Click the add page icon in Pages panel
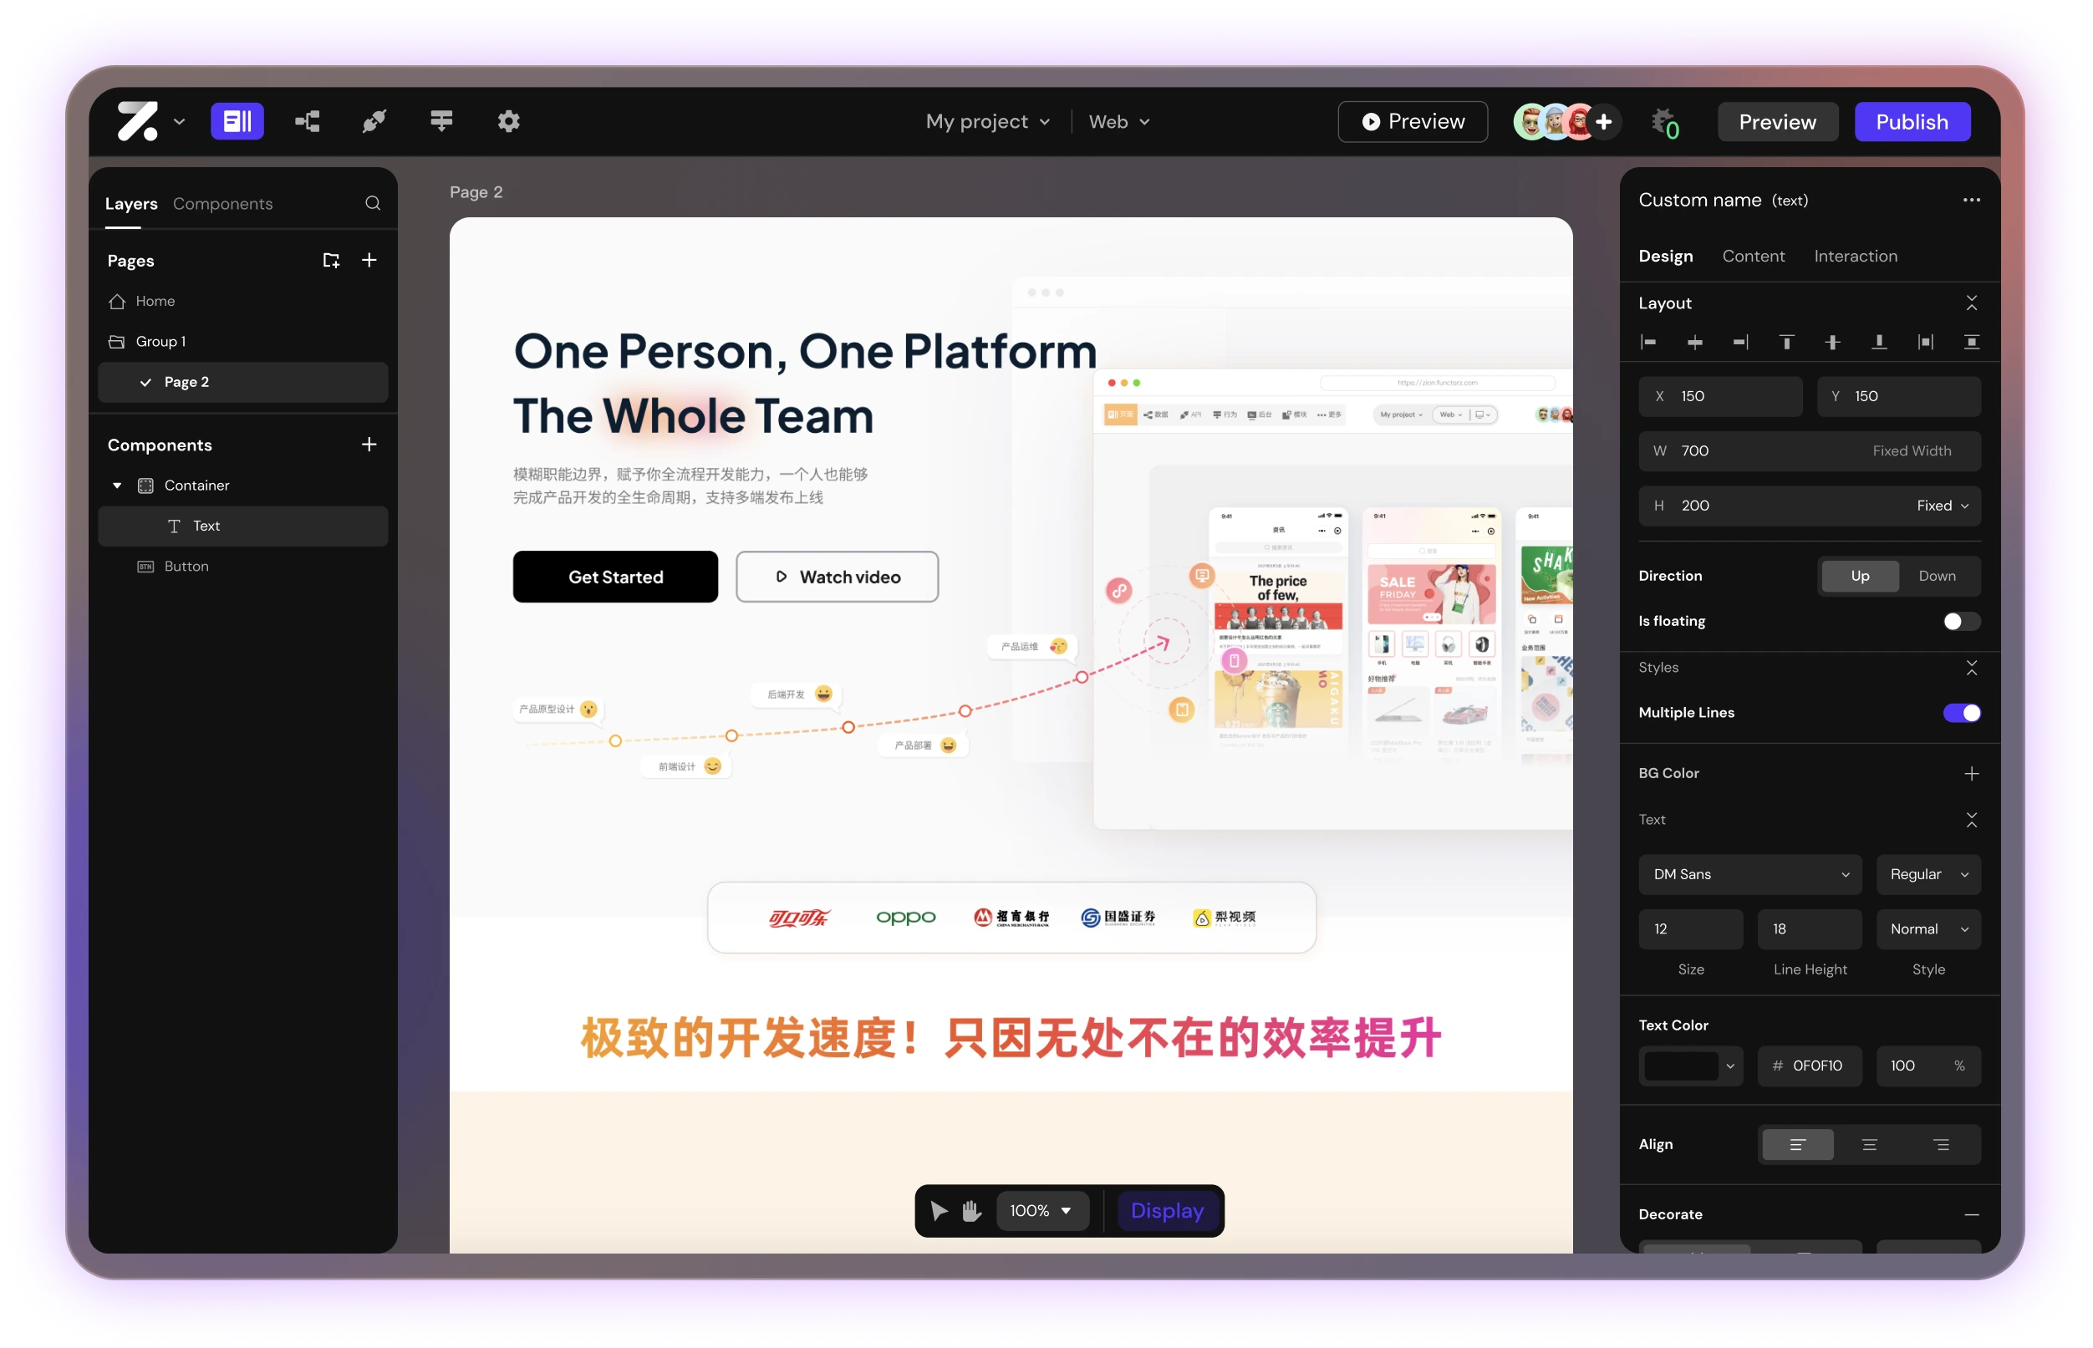 click(x=369, y=260)
